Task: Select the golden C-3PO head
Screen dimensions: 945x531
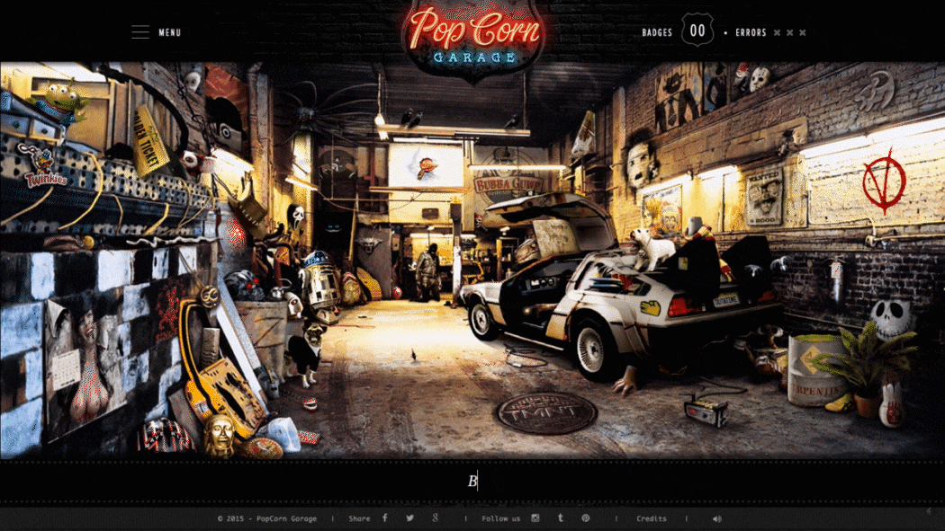Action: (220, 435)
